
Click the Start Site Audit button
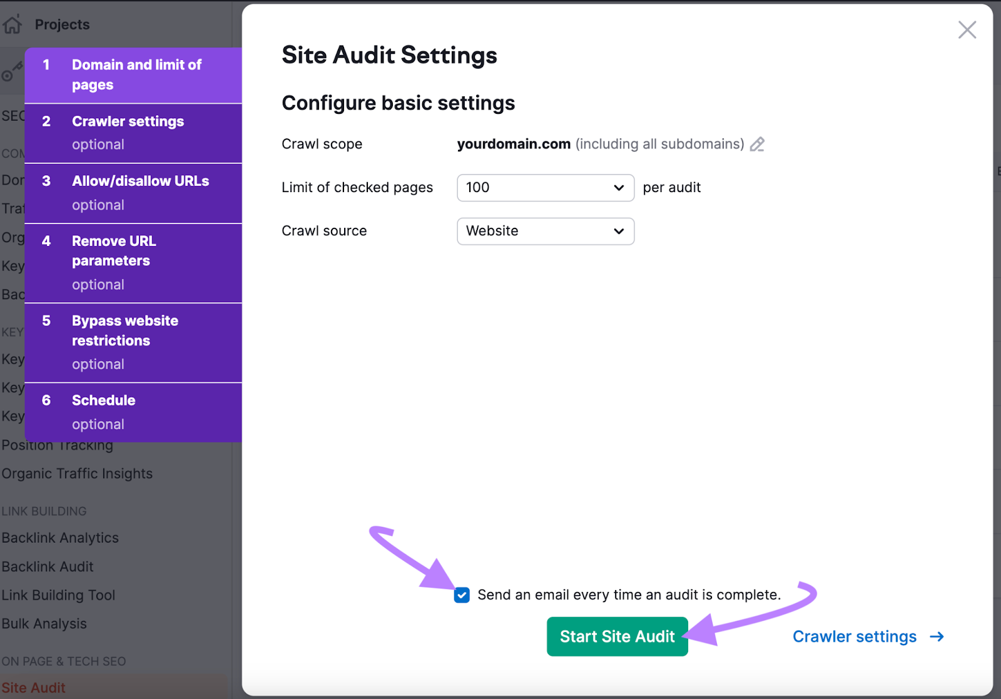click(616, 636)
